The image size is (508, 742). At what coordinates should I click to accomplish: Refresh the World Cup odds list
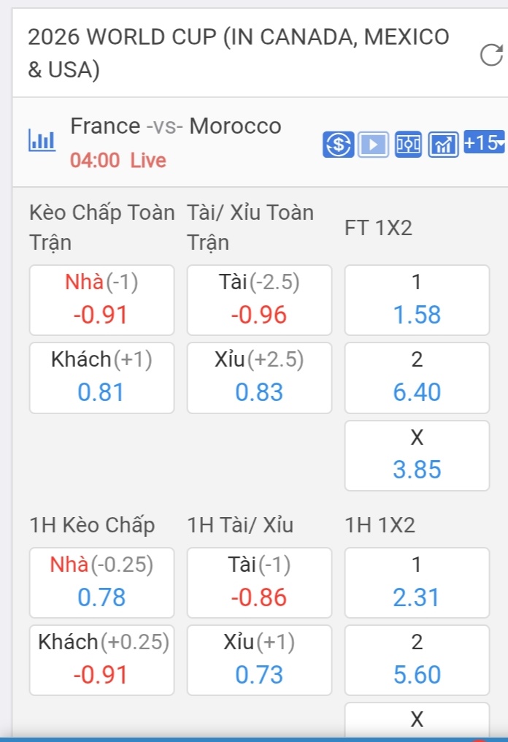coord(491,55)
